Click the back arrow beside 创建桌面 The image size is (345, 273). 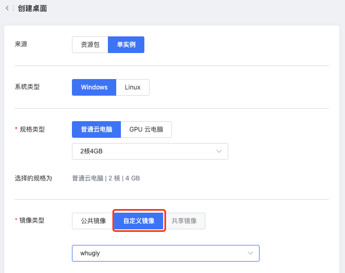point(7,8)
